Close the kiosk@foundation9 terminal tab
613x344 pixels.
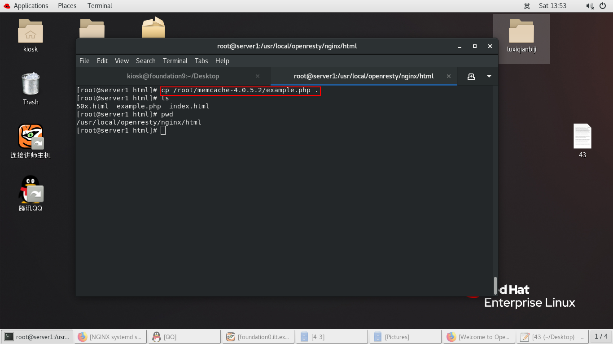258,76
